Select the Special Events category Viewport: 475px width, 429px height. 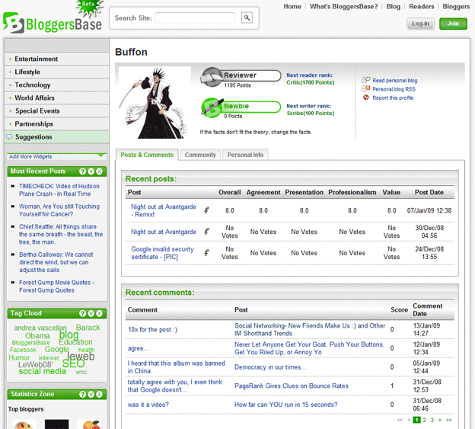click(x=56, y=111)
